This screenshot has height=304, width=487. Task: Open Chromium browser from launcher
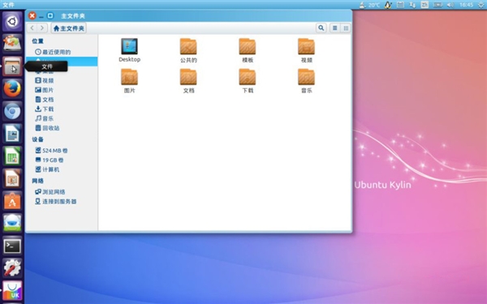[x=12, y=111]
